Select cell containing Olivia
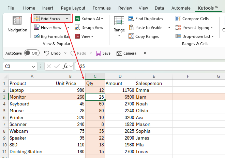This screenshot has width=225, height=158. [154, 111]
